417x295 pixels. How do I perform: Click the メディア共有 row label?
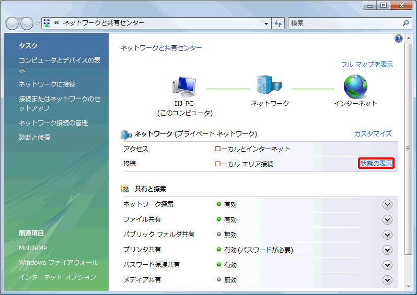[142, 280]
